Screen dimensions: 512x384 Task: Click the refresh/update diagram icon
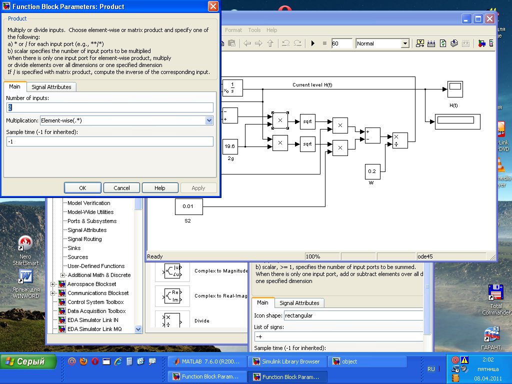click(x=443, y=43)
